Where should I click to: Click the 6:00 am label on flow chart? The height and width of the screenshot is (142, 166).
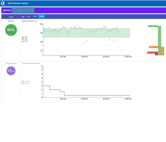pyautogui.click(x=85, y=99)
